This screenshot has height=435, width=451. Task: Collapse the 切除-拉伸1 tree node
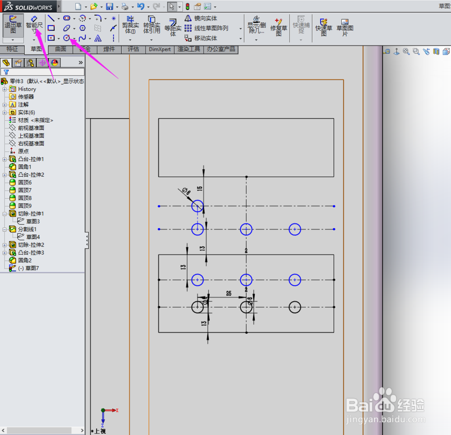[x=5, y=214]
